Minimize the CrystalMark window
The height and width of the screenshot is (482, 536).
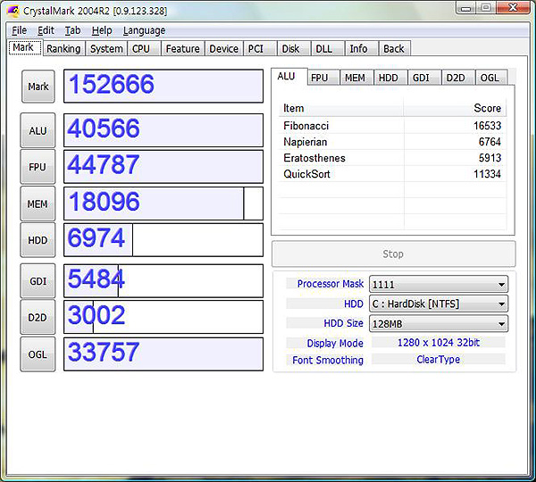(466, 7)
